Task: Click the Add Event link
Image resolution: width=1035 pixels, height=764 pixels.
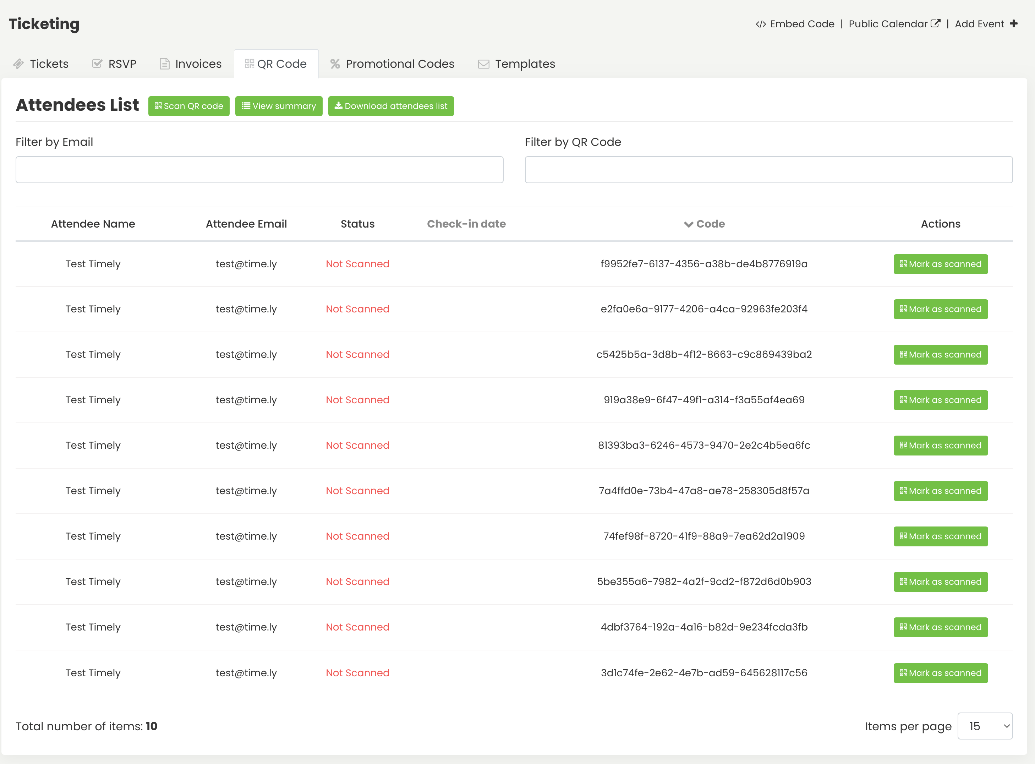Action: point(986,23)
